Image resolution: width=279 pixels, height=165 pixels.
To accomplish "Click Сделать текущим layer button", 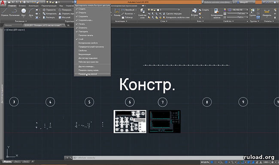I will click(x=172, y=14).
